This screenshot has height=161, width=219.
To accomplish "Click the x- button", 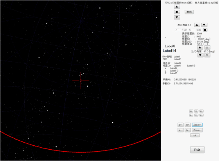I will click(x=191, y=115).
